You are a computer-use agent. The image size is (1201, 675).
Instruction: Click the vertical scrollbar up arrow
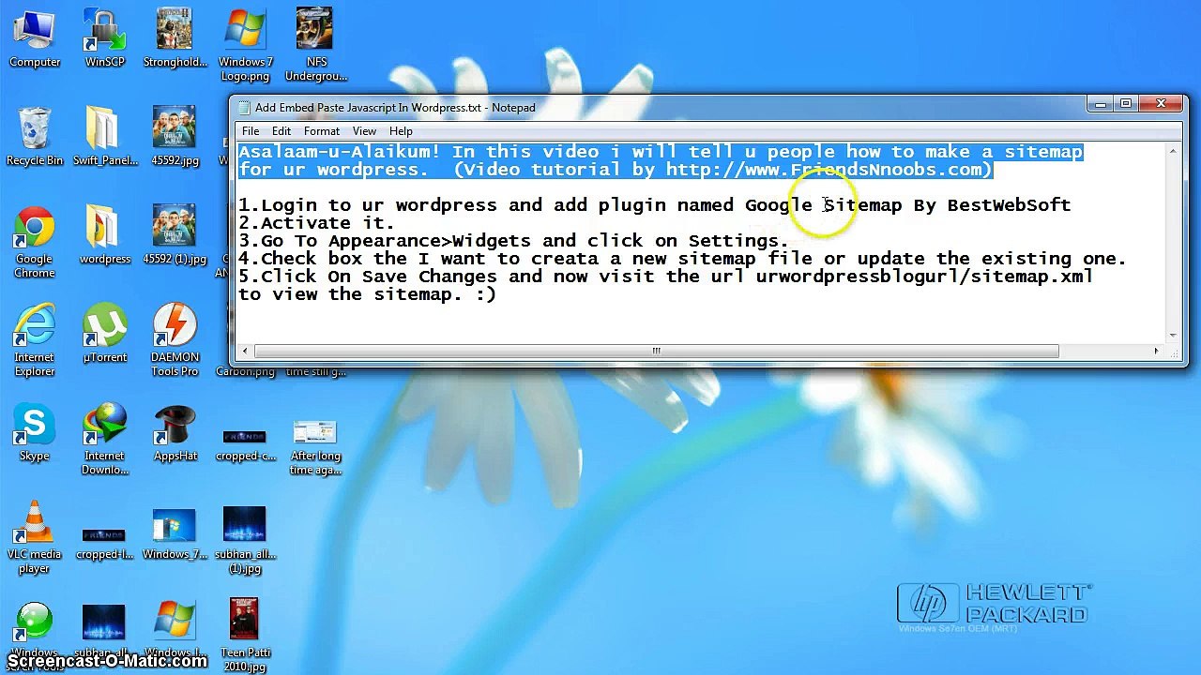(1174, 150)
